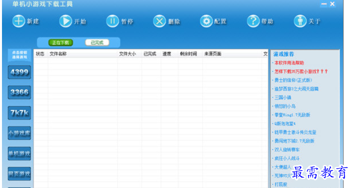Open the 勇士的信仰(正式版) game link
Image resolution: width=352 pixels, height=188 pixels.
click(x=293, y=80)
